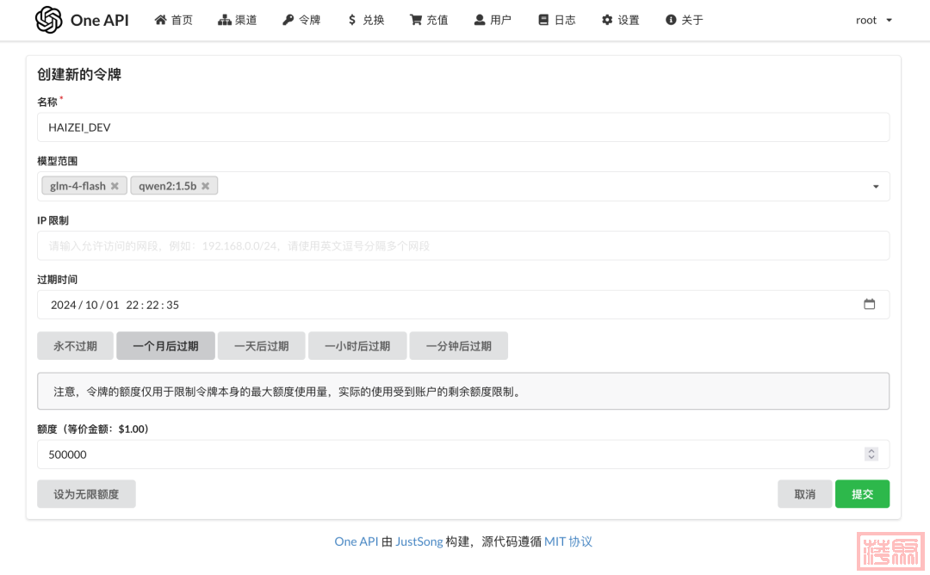Navigate to 兑换 redemption page
Viewport: 930px width, 575px height.
pos(366,20)
